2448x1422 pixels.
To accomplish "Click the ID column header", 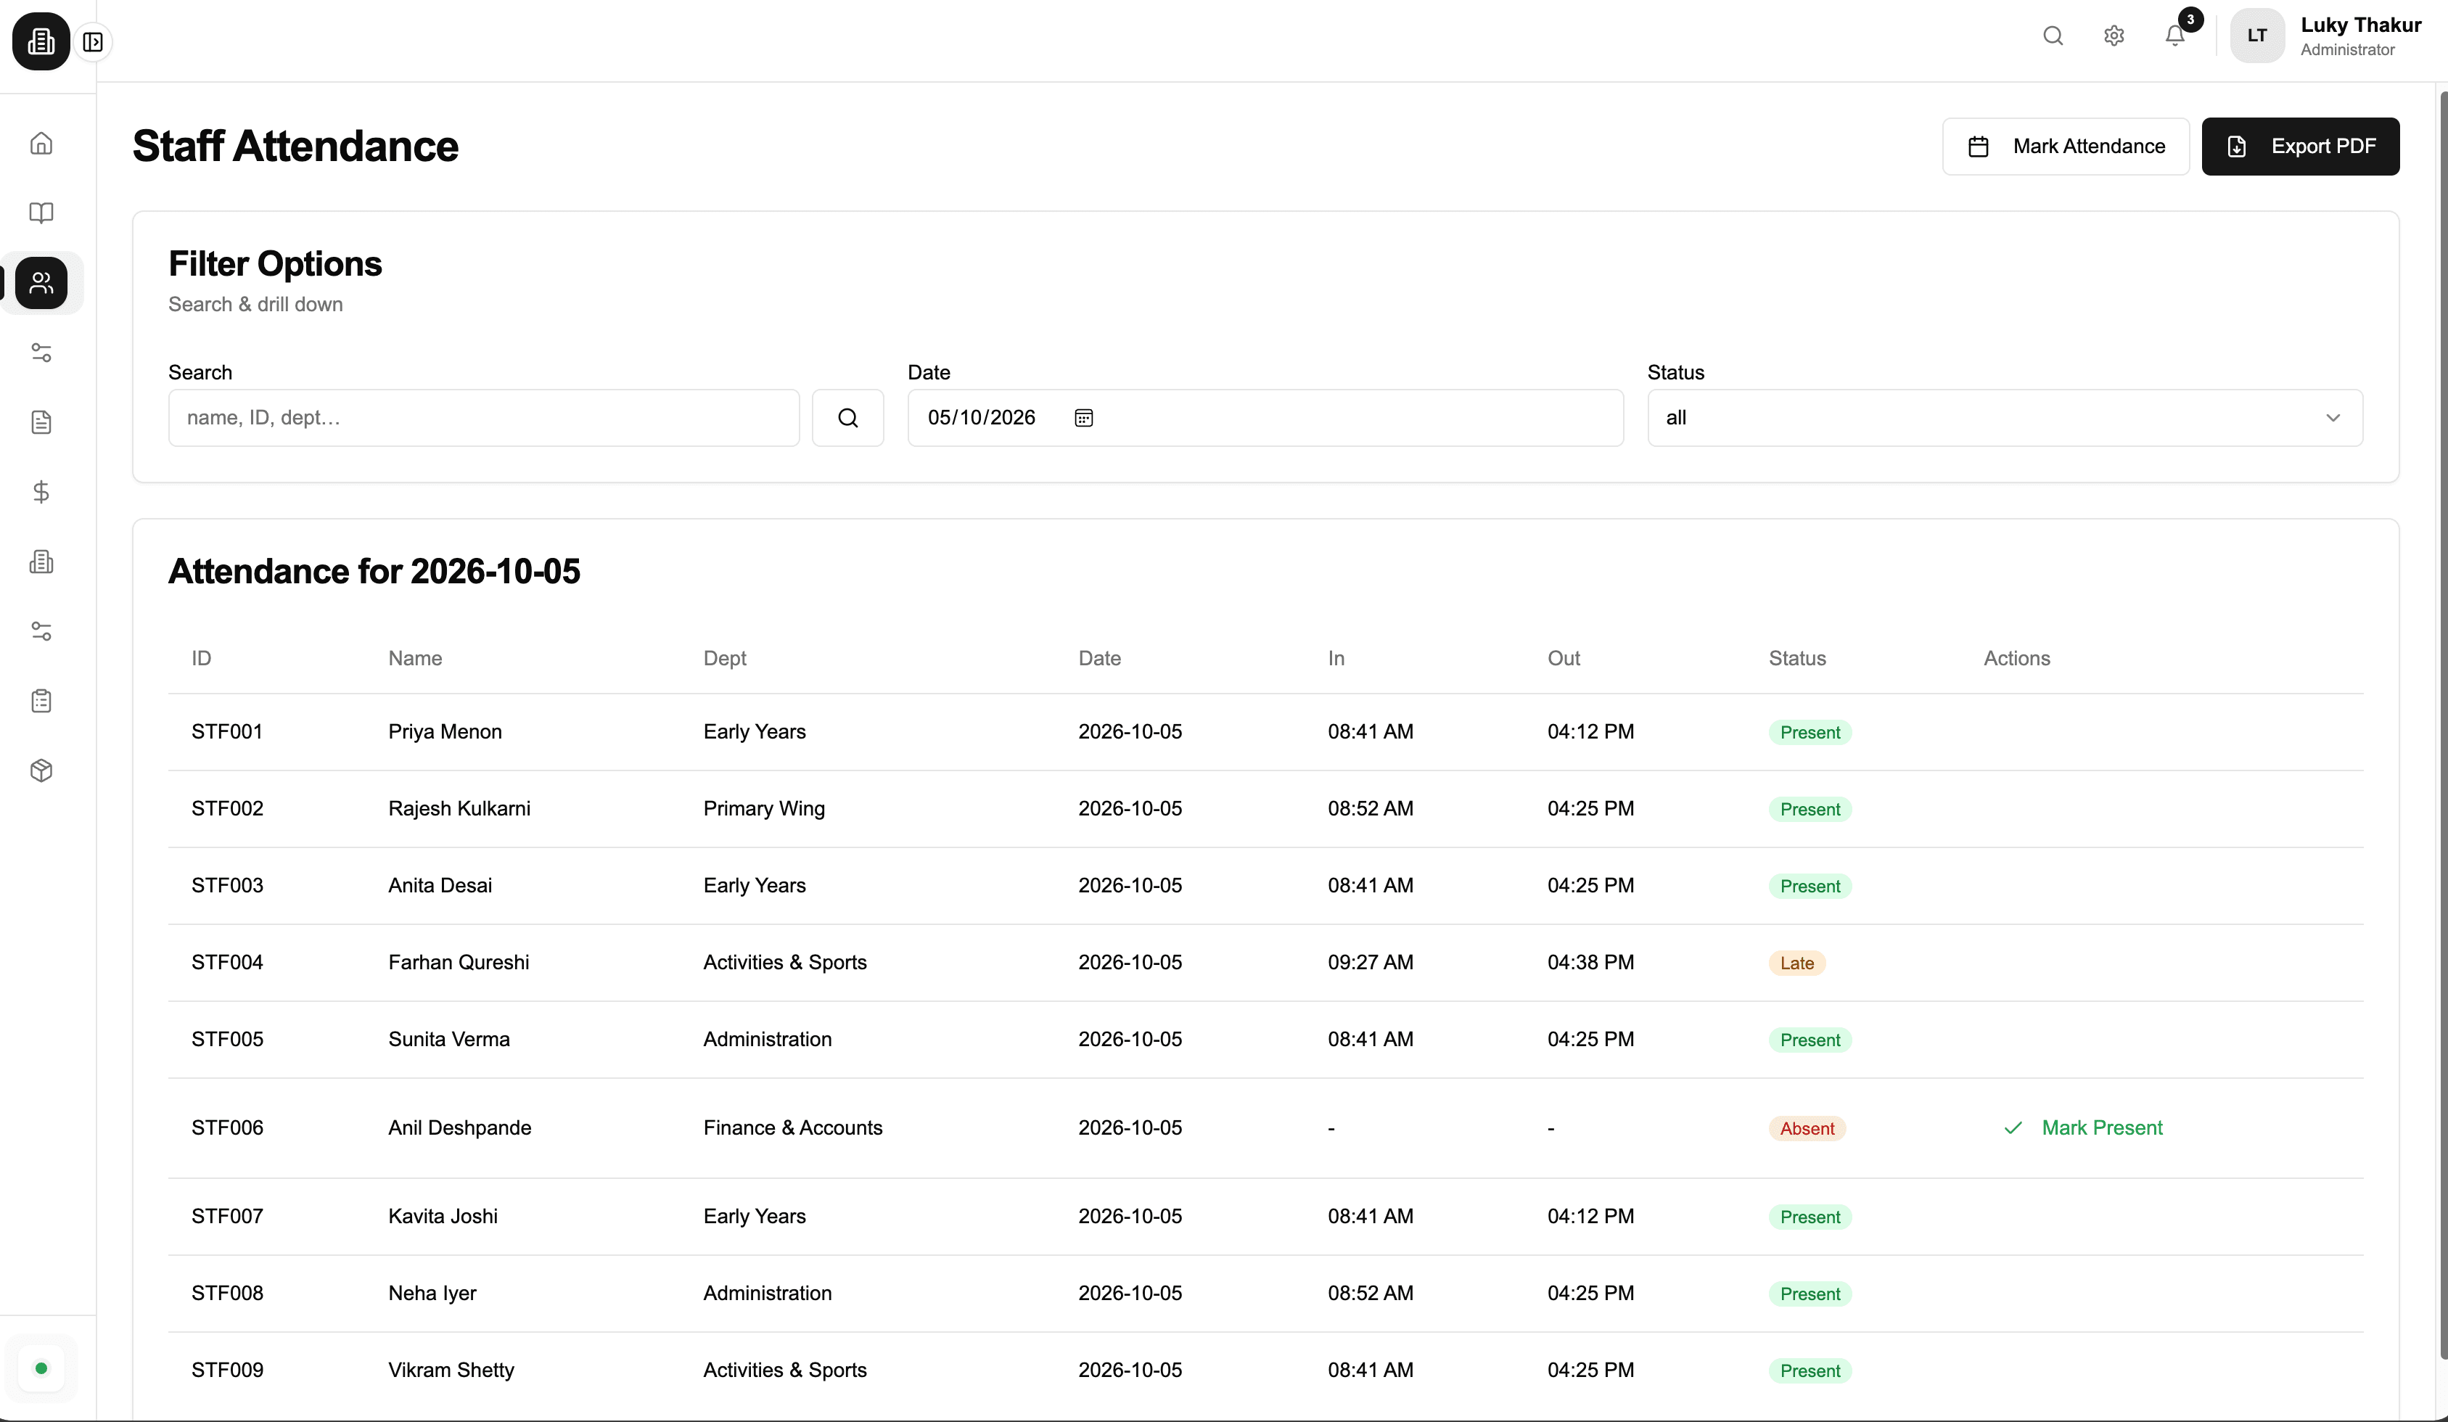I will click(201, 659).
